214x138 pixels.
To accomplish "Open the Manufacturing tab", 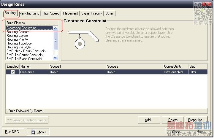I will pos(29,13).
